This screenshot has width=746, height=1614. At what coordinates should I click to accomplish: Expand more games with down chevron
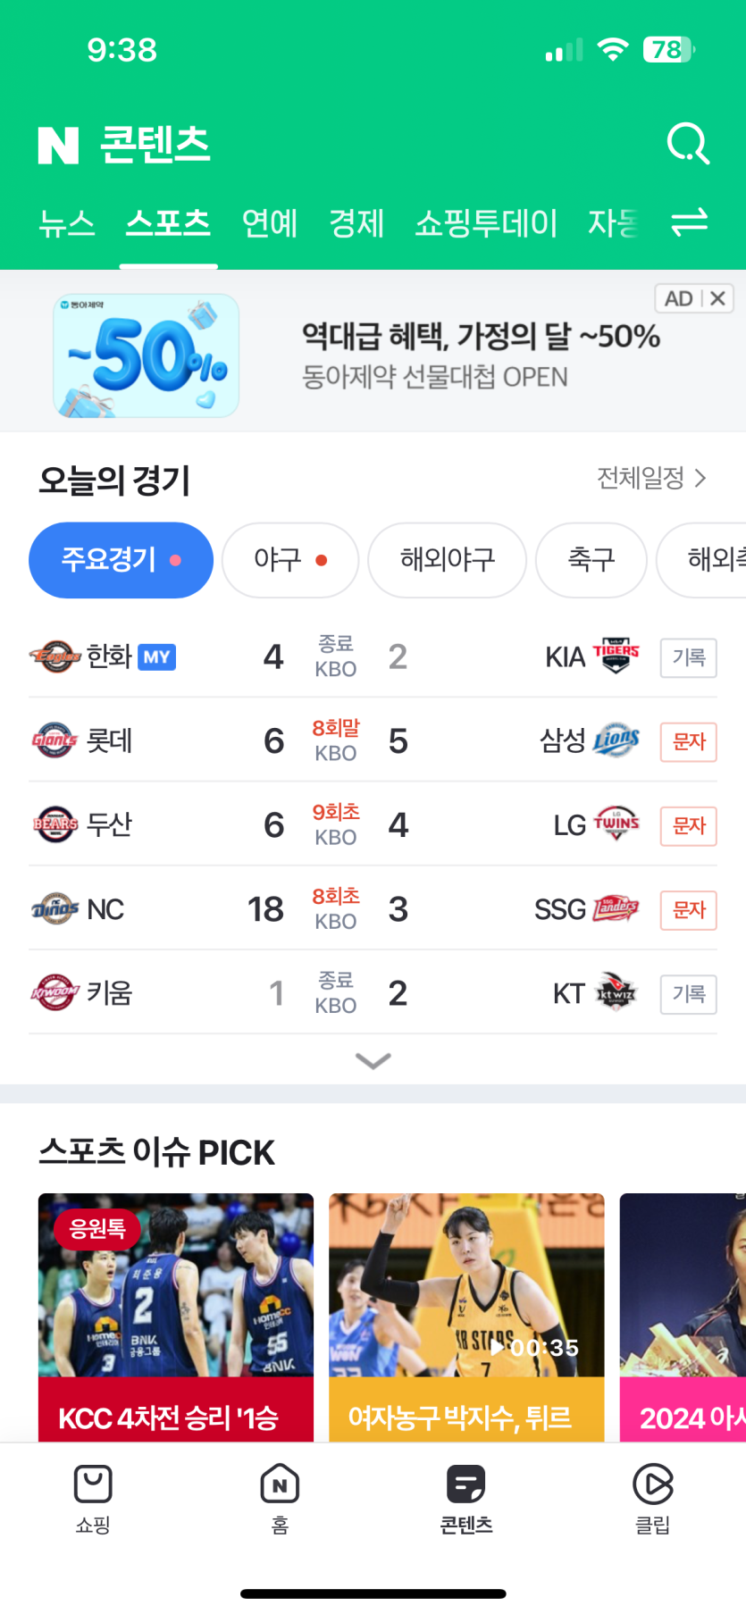(373, 1060)
